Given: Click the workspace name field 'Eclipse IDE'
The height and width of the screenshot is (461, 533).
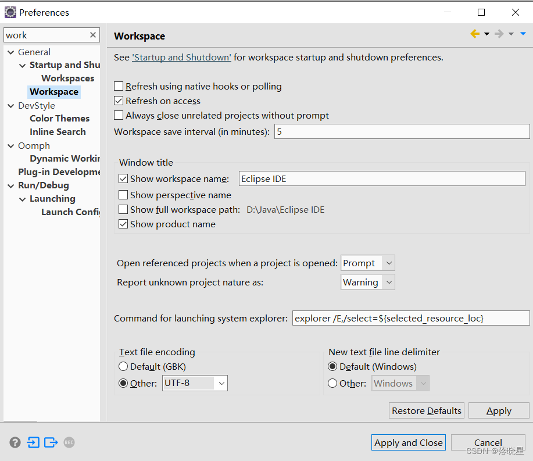Looking at the screenshot, I should 382,178.
